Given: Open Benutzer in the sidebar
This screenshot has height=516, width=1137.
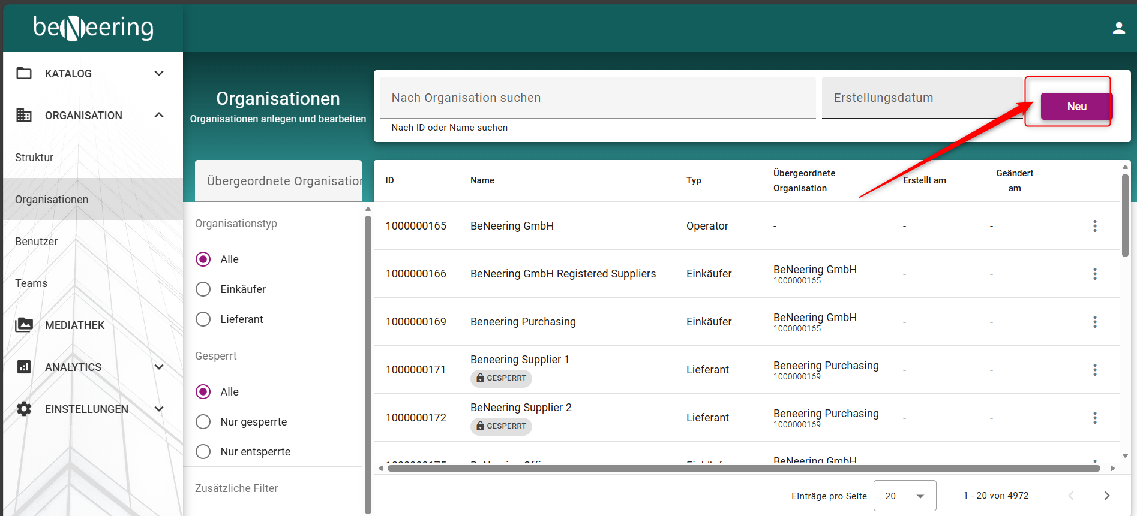Looking at the screenshot, I should 37,242.
